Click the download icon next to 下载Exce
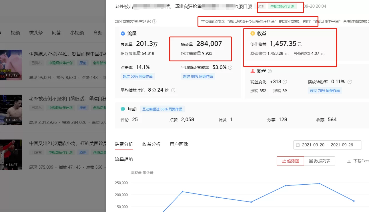The image size is (369, 212). [x=349, y=161]
